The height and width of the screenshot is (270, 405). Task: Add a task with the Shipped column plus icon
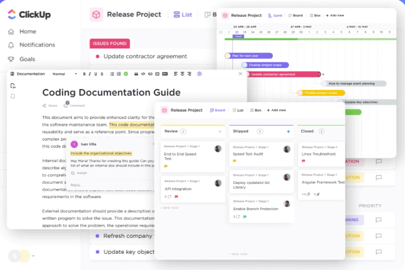pyautogui.click(x=288, y=132)
